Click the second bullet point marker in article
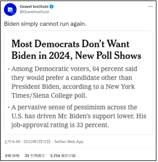The image size is (158, 162). pos(9,108)
